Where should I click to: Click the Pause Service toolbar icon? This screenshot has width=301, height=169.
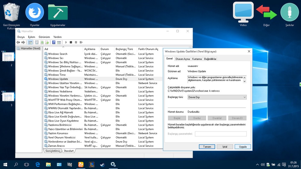(76, 42)
